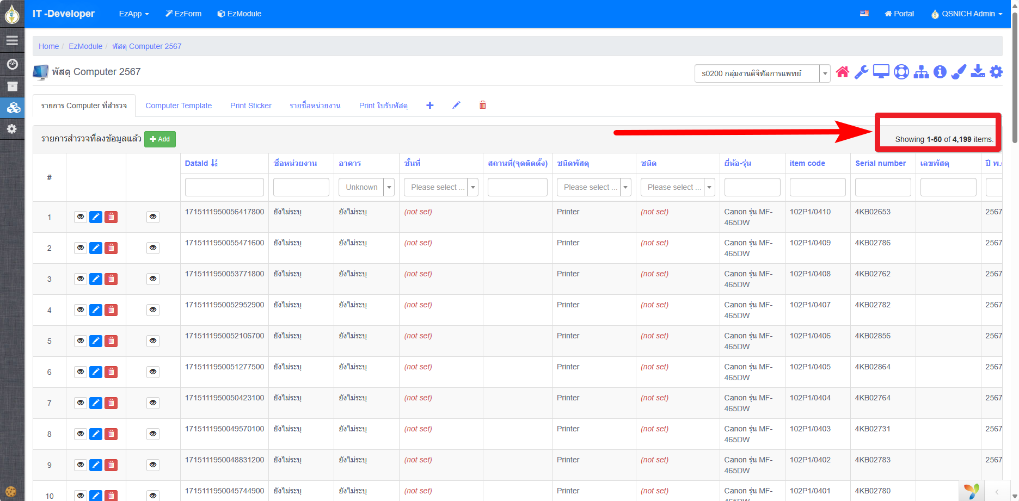Click the red home icon in toolbar

pyautogui.click(x=842, y=72)
